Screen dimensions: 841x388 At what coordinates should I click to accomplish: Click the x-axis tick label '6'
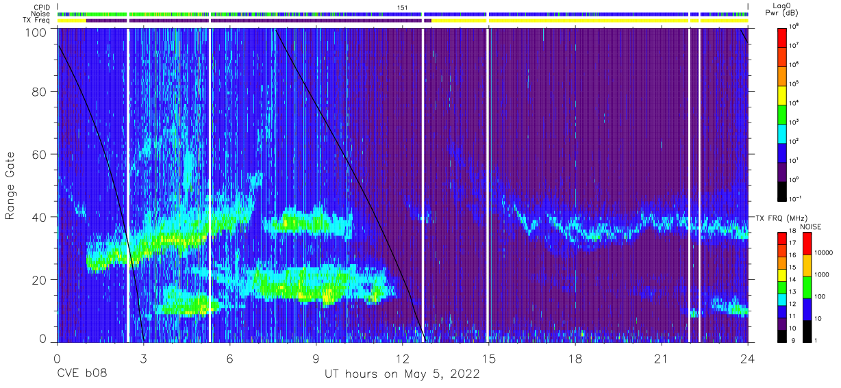click(x=229, y=358)
